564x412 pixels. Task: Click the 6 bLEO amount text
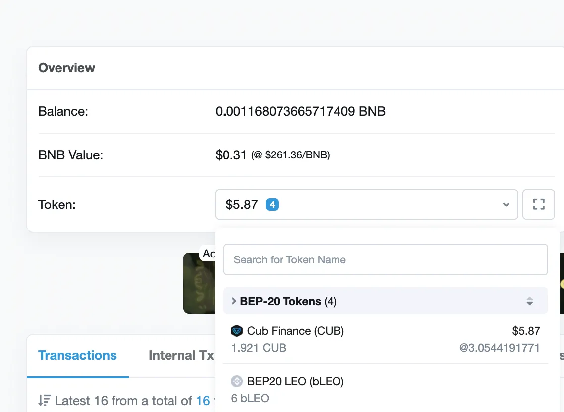(250, 398)
